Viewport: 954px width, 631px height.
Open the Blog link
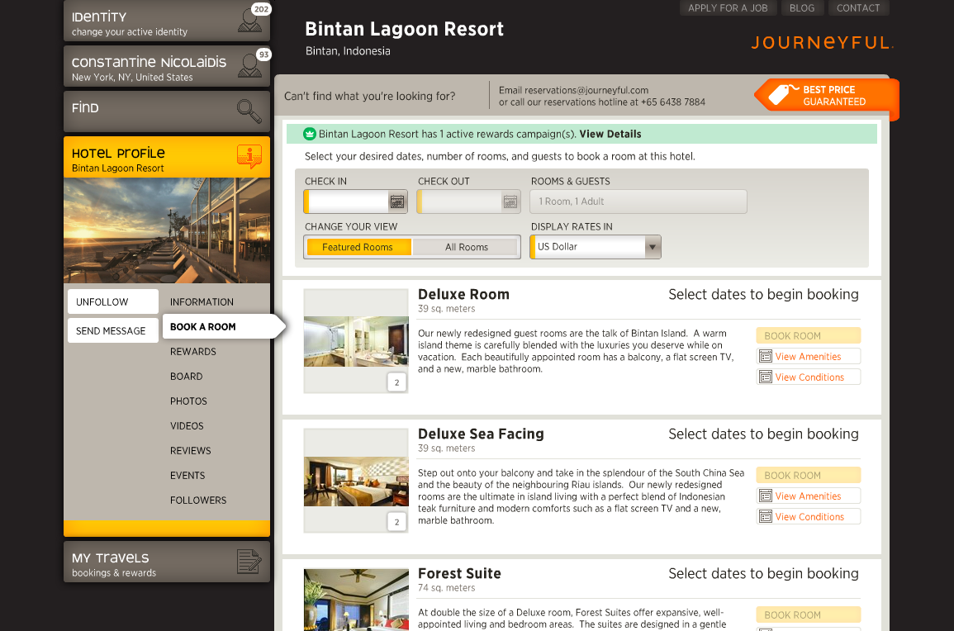click(802, 8)
